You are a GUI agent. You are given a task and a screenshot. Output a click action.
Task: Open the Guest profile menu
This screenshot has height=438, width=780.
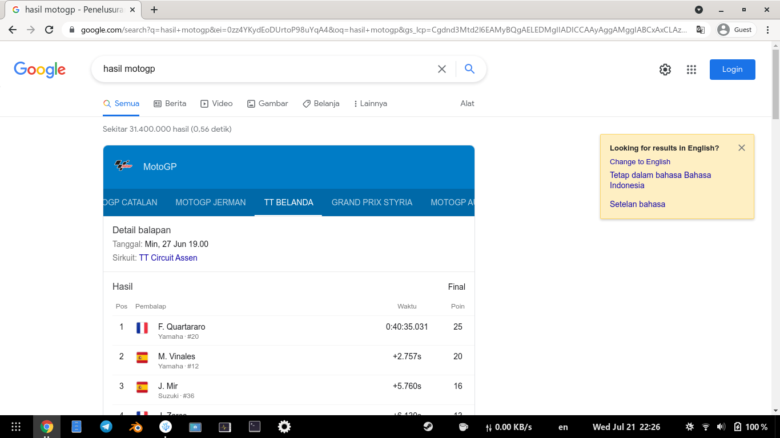736,30
